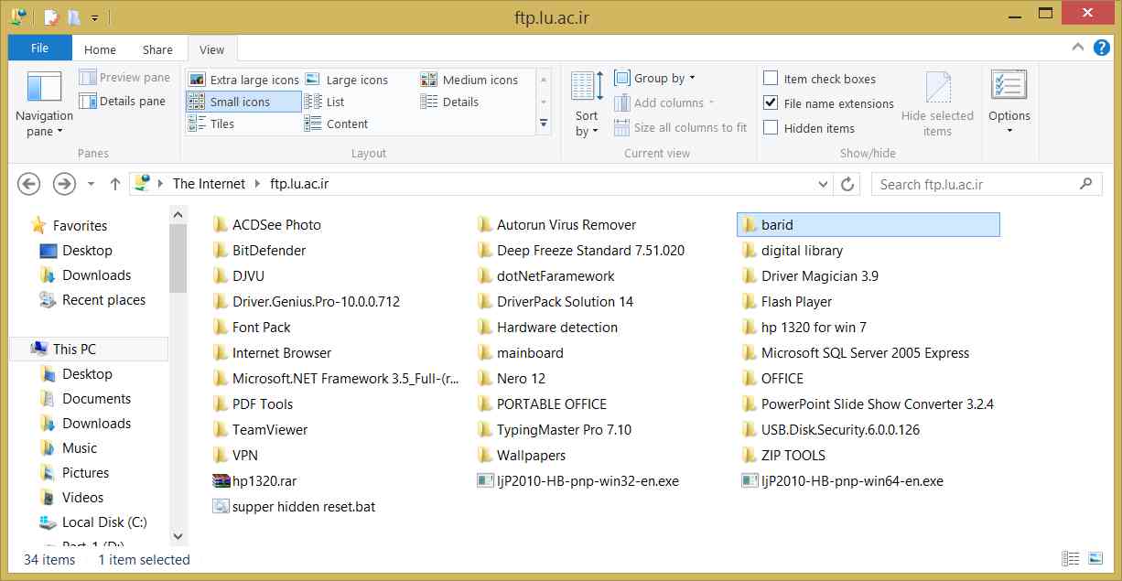The image size is (1122, 581).
Task: Open Documents in the navigation pane
Action: 96,399
